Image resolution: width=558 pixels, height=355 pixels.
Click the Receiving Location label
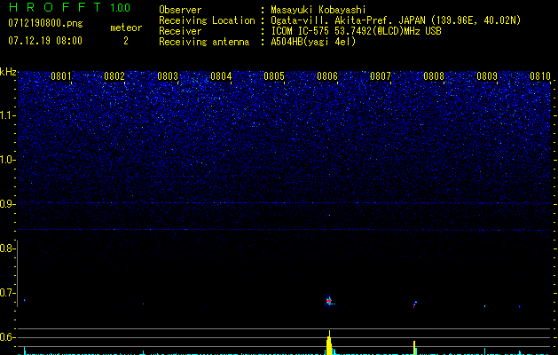coord(207,20)
